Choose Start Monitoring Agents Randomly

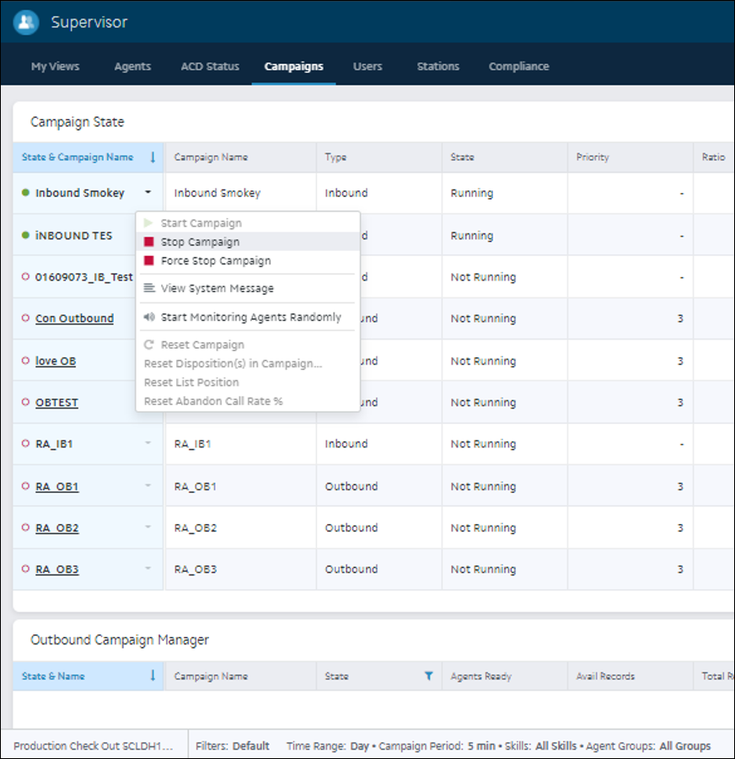pyautogui.click(x=250, y=318)
